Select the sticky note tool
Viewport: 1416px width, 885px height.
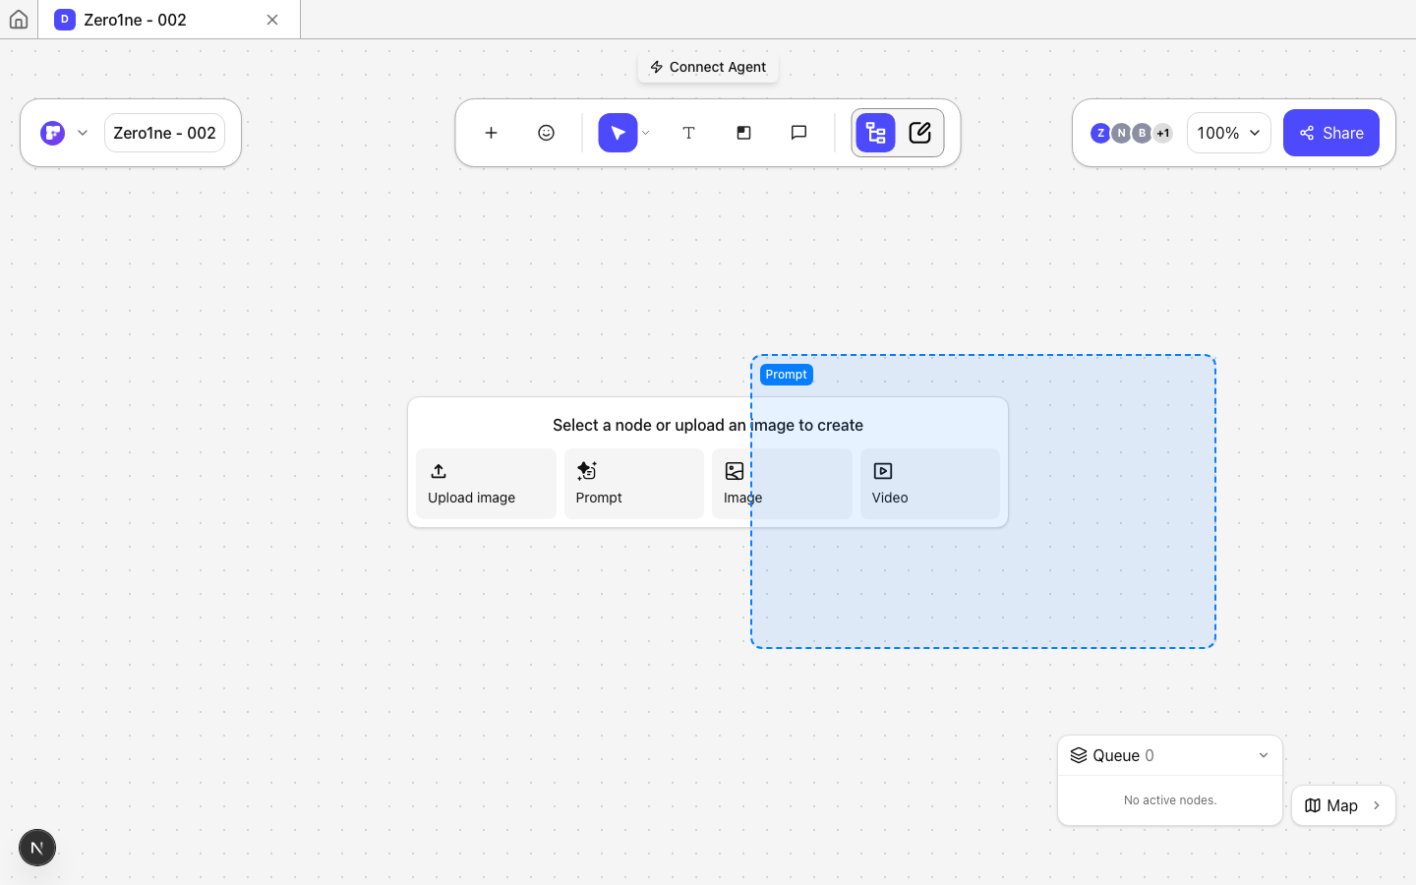(x=743, y=133)
